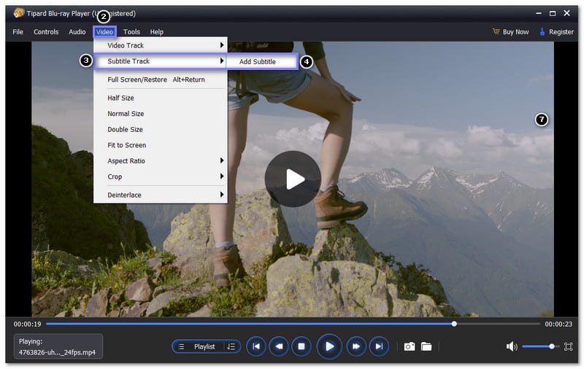Click the volume slider handle
This screenshot has width=584, height=369.
point(552,346)
